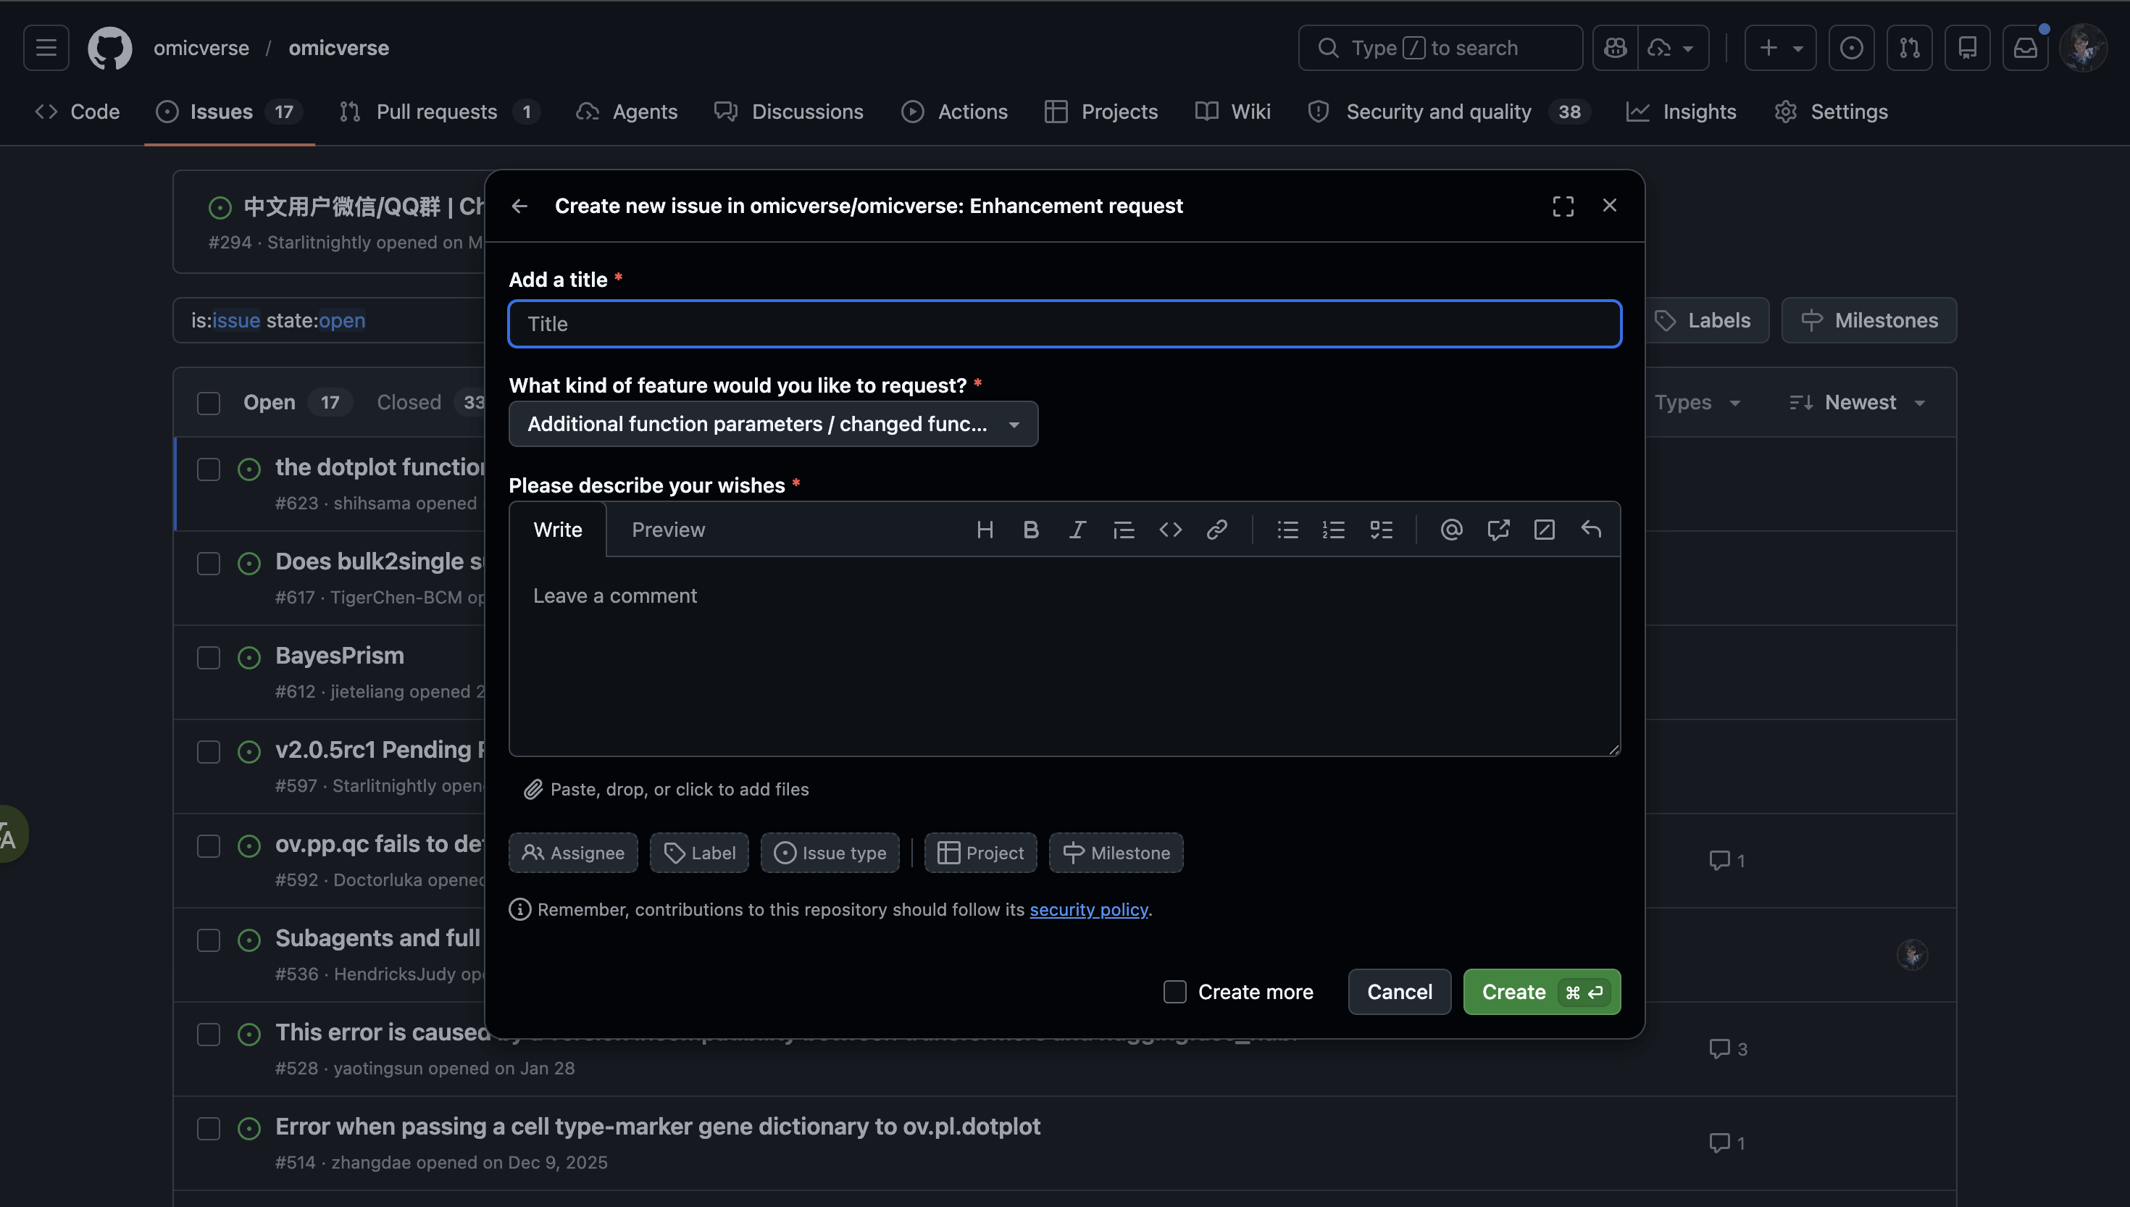Open slash commands icon in editor toolbar
This screenshot has width=2130, height=1207.
(1544, 530)
